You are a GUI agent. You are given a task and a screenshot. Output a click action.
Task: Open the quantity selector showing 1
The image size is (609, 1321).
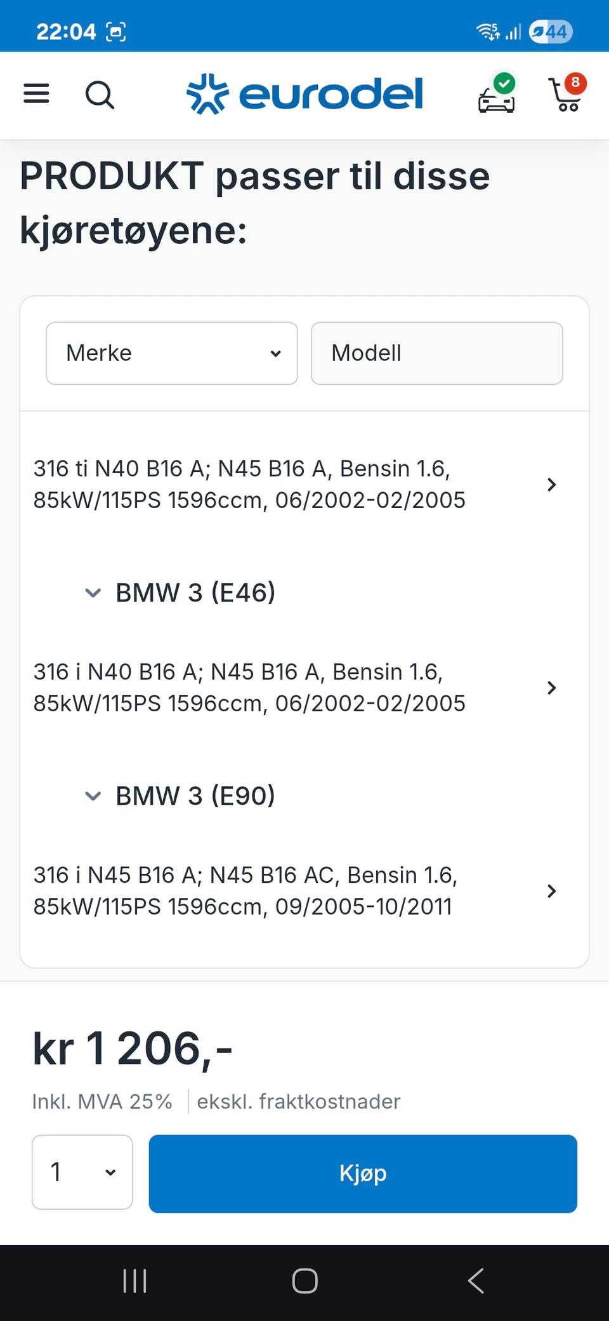pyautogui.click(x=82, y=1172)
